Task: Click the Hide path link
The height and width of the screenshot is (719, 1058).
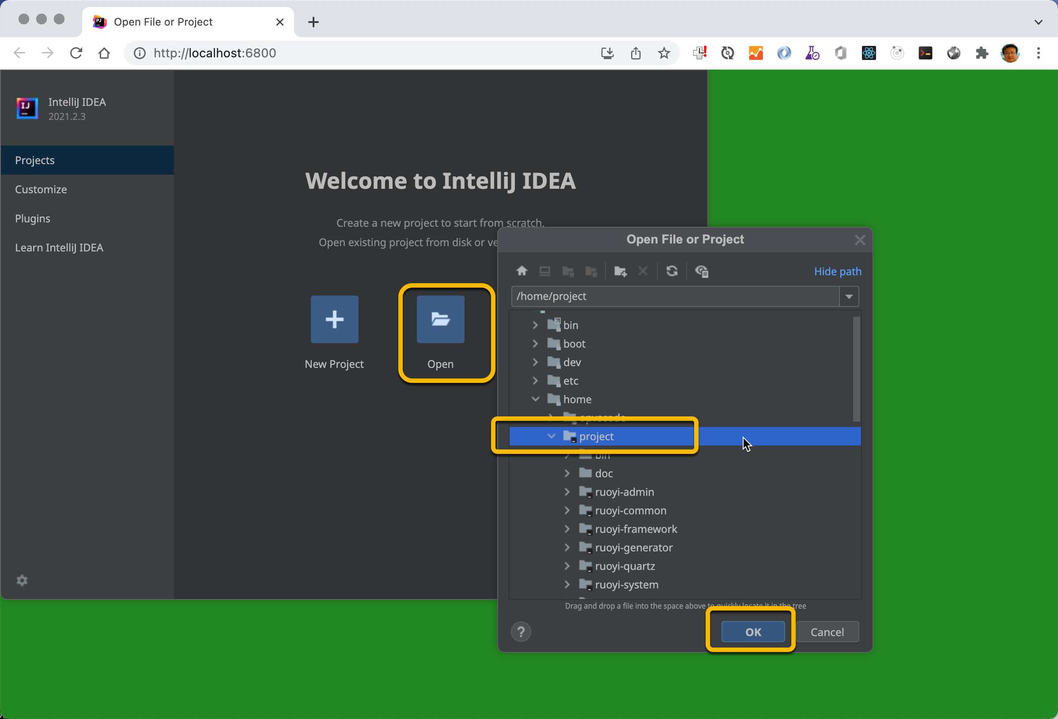Action: click(838, 272)
